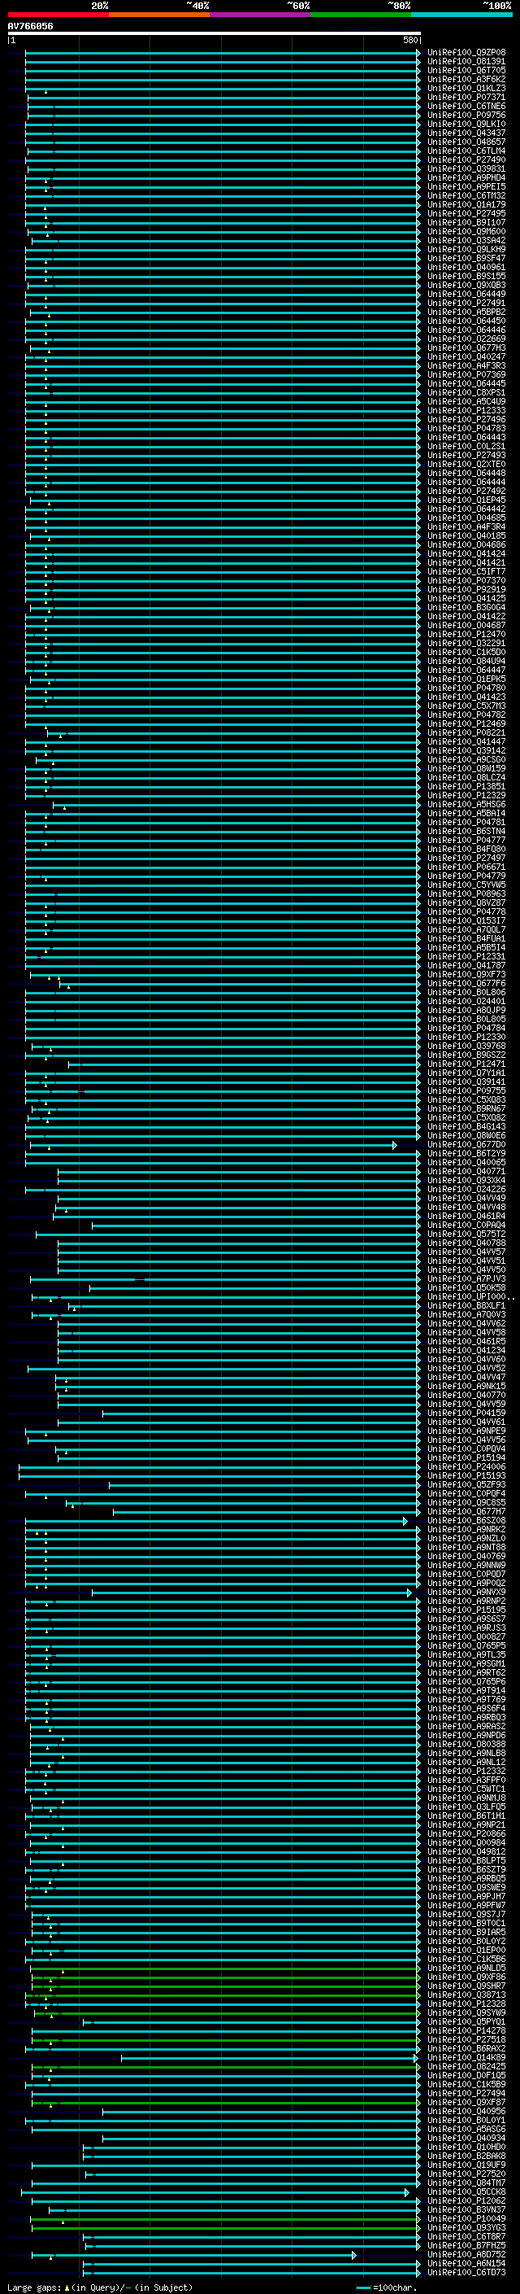The image size is (520, 2294).
Task: Click the =100char. scale legend
Action: tap(387, 2286)
